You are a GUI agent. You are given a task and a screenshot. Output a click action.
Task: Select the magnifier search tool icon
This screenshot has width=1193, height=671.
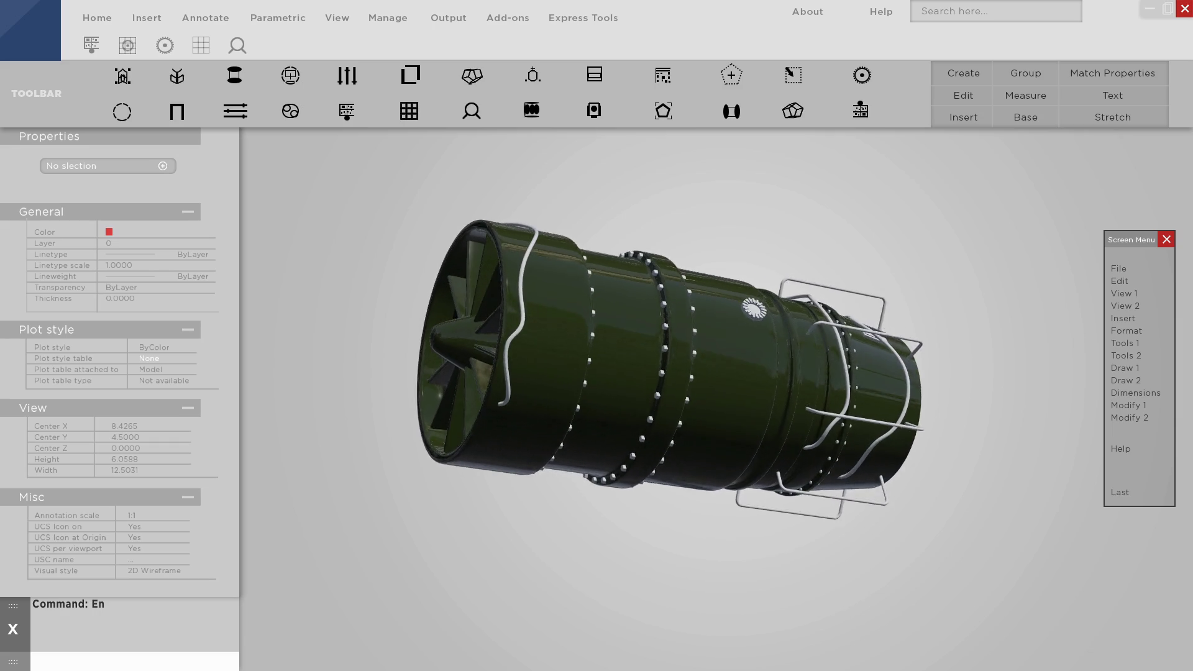[x=237, y=45]
